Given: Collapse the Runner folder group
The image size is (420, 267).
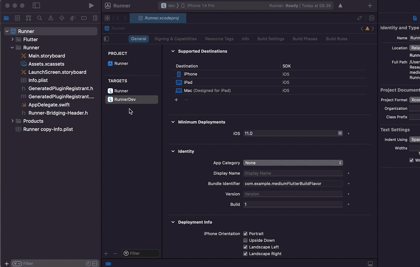Looking at the screenshot, I should click(x=12, y=47).
